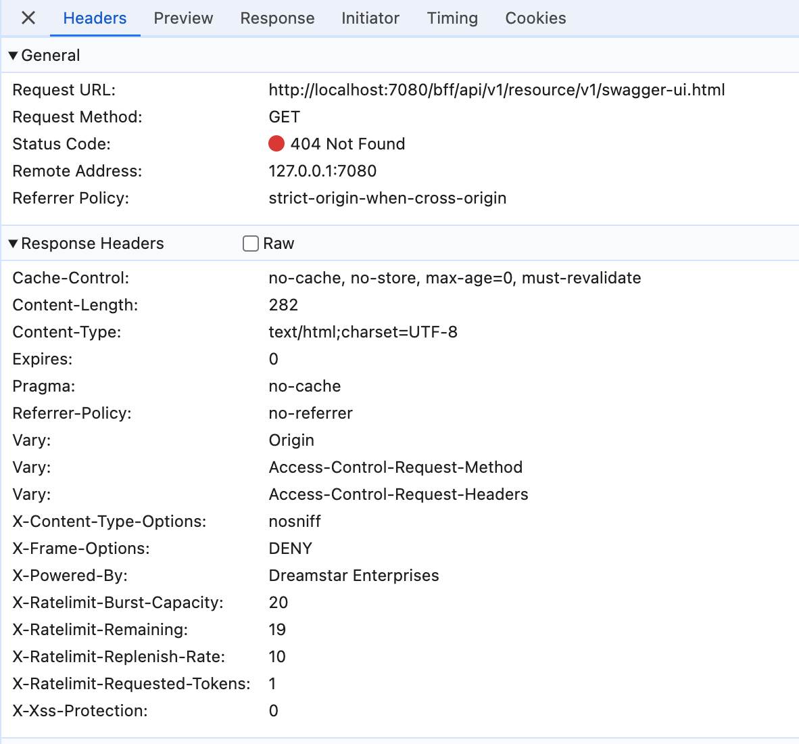Click the red 404 status indicator dot
Image resolution: width=799 pixels, height=744 pixels.
(x=276, y=143)
